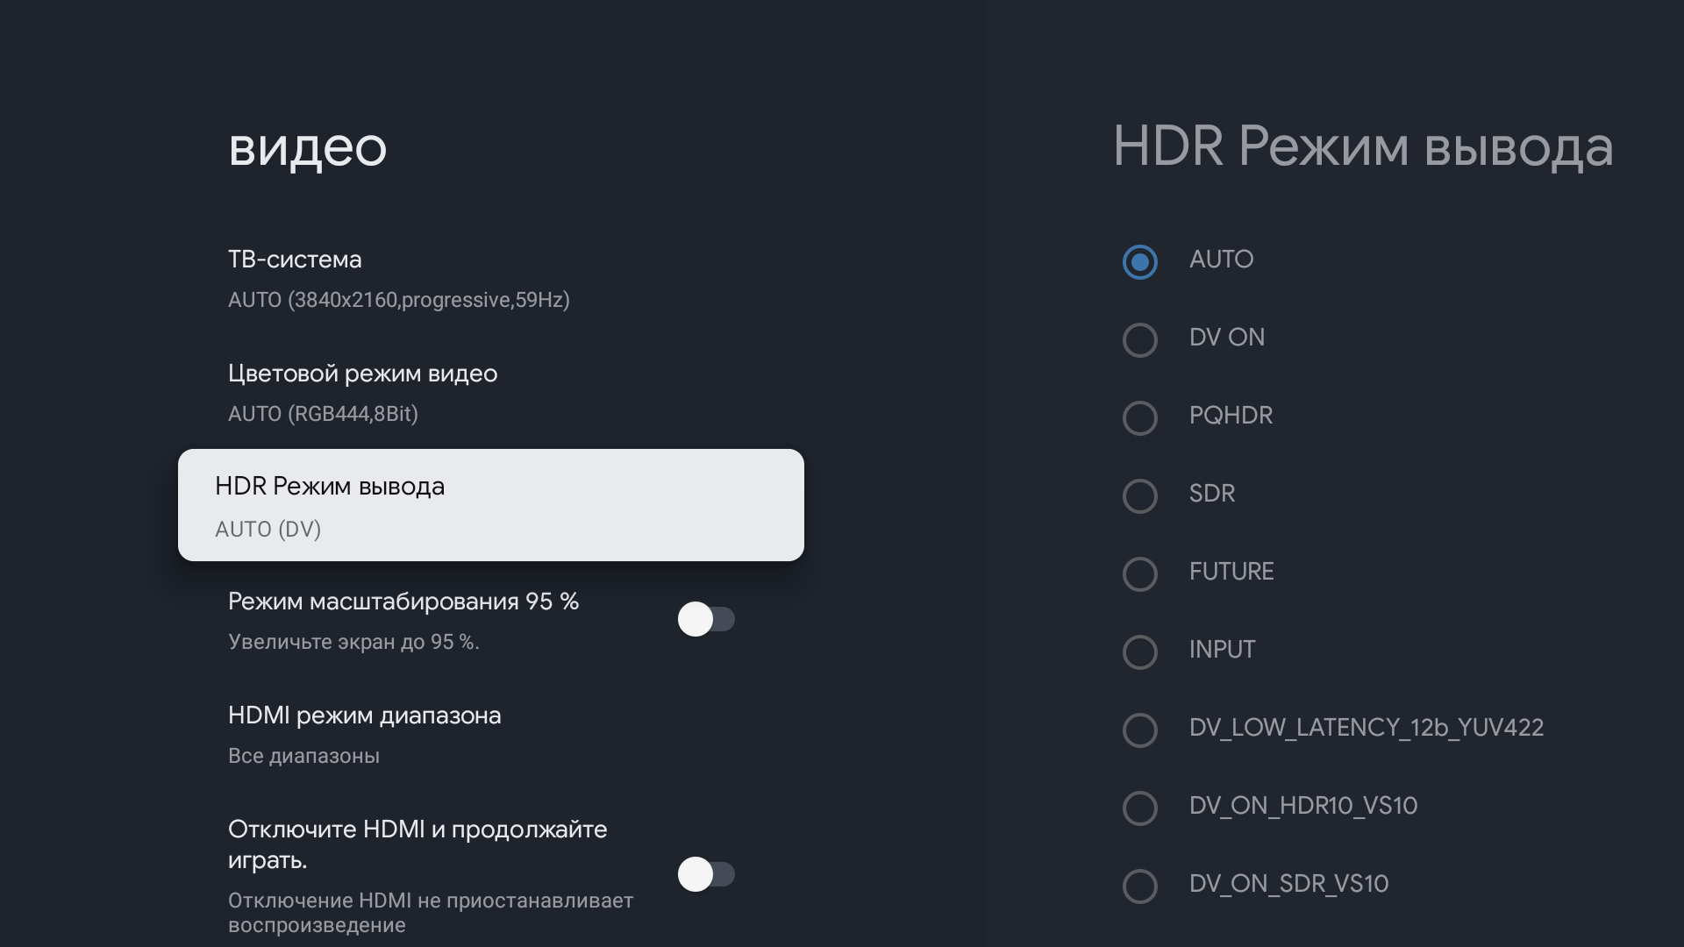
Task: Open ТВ-система setting
Action: pyautogui.click(x=295, y=260)
